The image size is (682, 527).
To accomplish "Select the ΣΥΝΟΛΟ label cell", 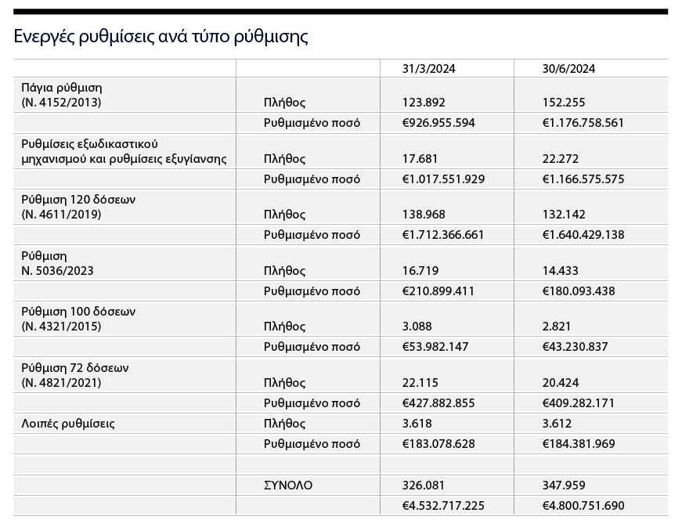I will click(x=288, y=485).
